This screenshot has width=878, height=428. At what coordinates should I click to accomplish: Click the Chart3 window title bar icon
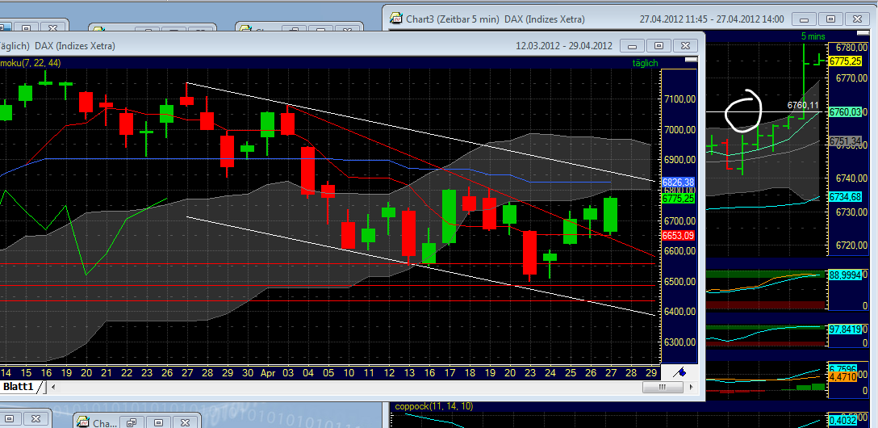click(x=396, y=19)
